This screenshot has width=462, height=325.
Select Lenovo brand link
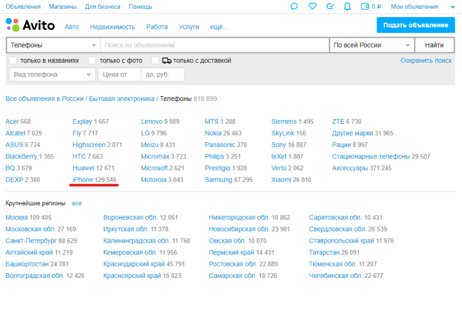click(x=152, y=122)
